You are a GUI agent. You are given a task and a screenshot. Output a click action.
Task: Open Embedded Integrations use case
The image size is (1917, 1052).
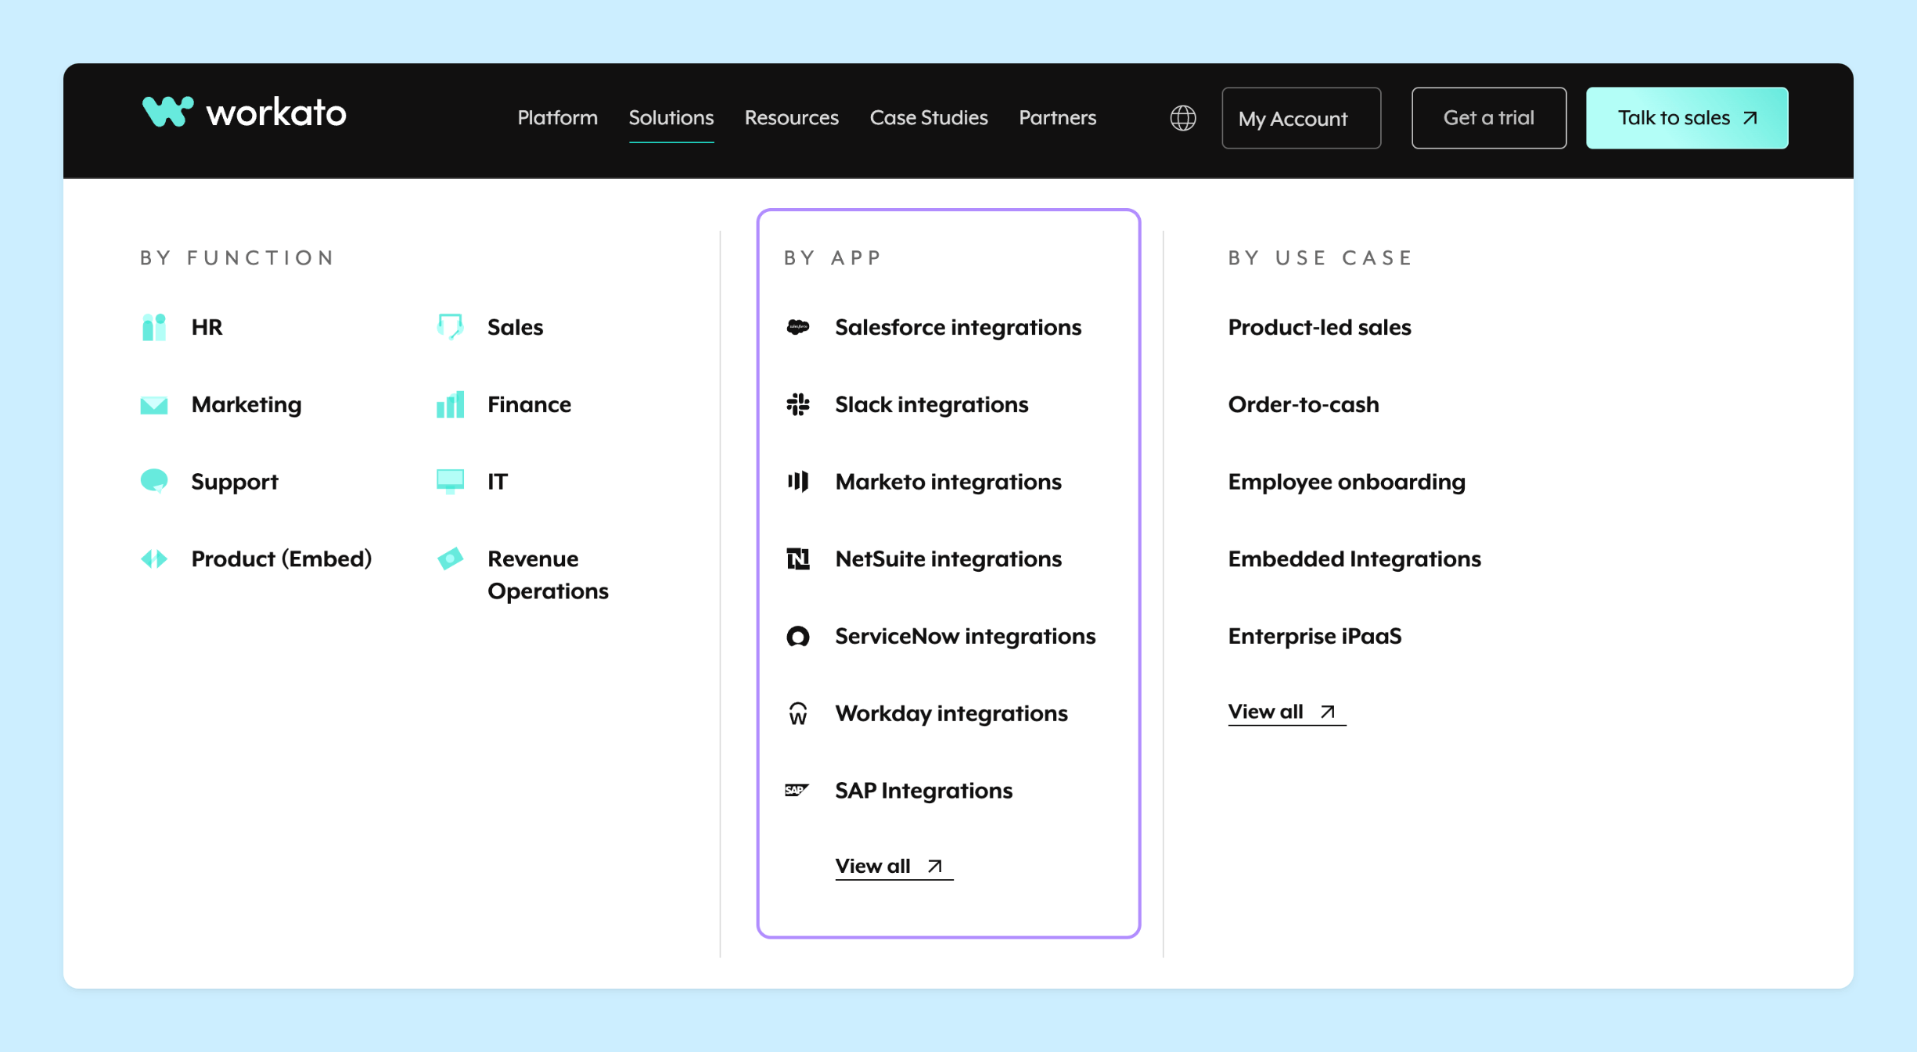tap(1354, 558)
